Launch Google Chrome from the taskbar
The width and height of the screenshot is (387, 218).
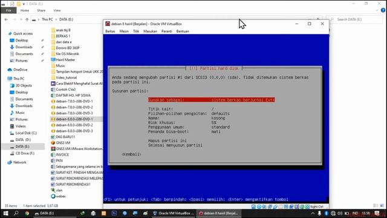coord(27,213)
